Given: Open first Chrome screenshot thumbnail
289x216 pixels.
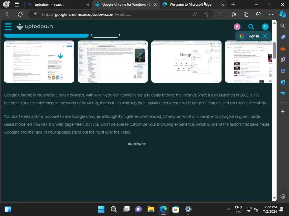Looking at the screenshot, I should (x=39, y=62).
